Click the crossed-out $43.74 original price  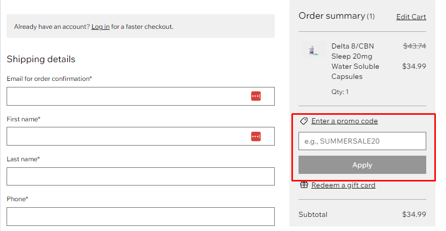tap(414, 46)
